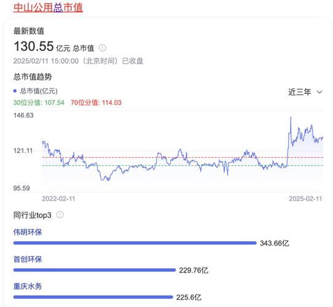Click info icon next to 总市值 label
This screenshot has width=333, height=307.
click(x=103, y=48)
